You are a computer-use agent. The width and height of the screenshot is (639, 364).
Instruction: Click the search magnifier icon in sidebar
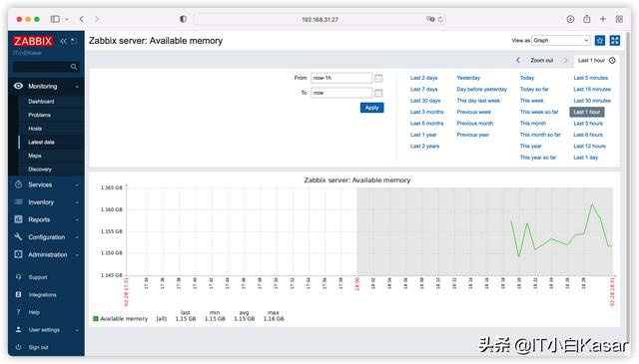[74, 67]
